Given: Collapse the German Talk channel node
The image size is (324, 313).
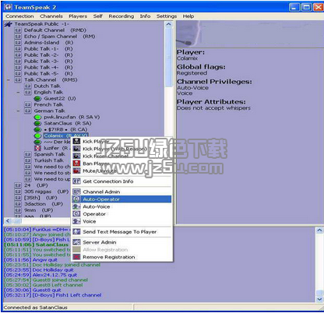Looking at the screenshot, I should pos(18,111).
